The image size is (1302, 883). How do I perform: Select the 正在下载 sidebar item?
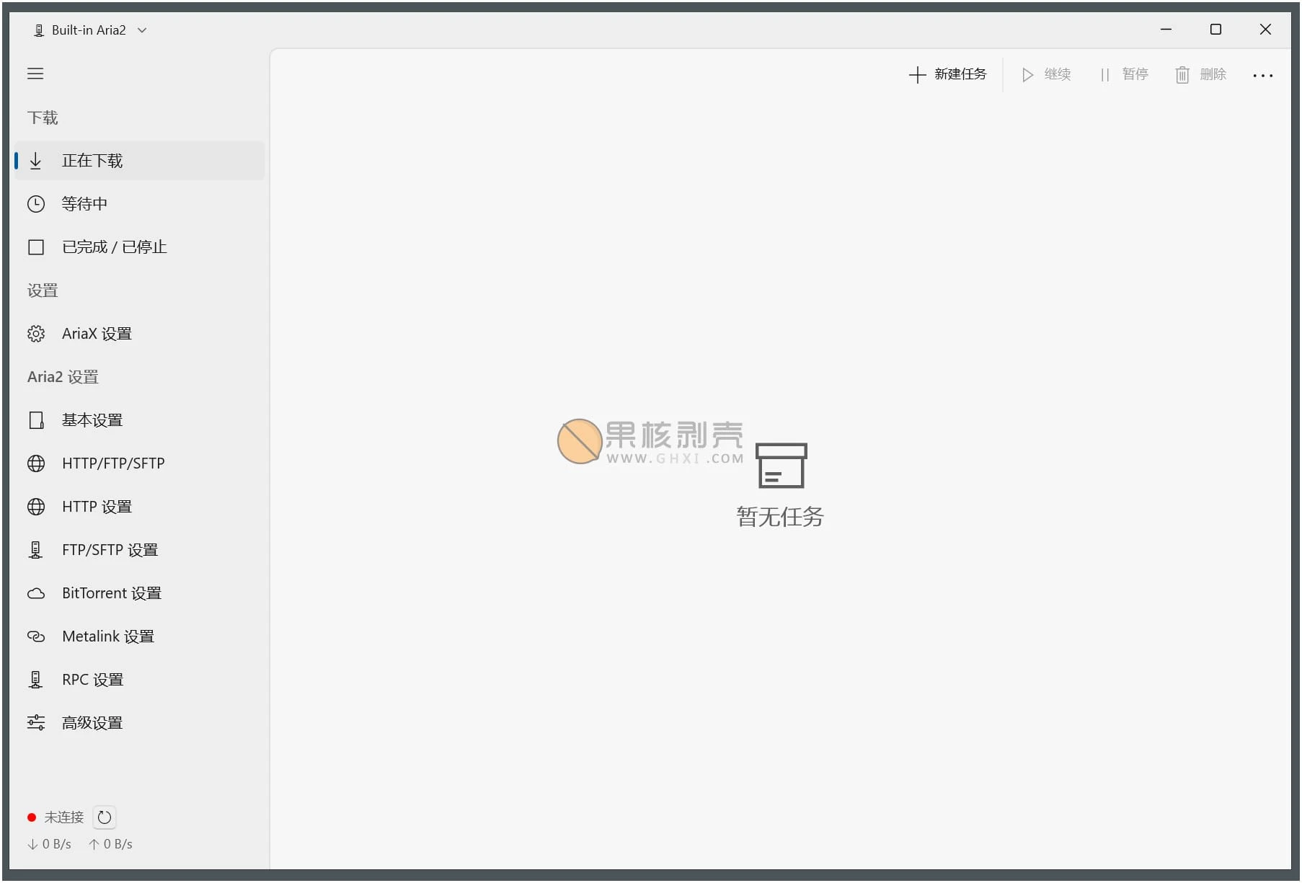pyautogui.click(x=139, y=161)
